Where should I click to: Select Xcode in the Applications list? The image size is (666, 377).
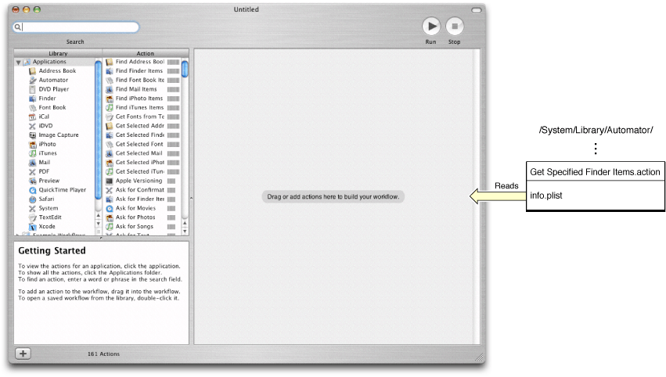[47, 226]
